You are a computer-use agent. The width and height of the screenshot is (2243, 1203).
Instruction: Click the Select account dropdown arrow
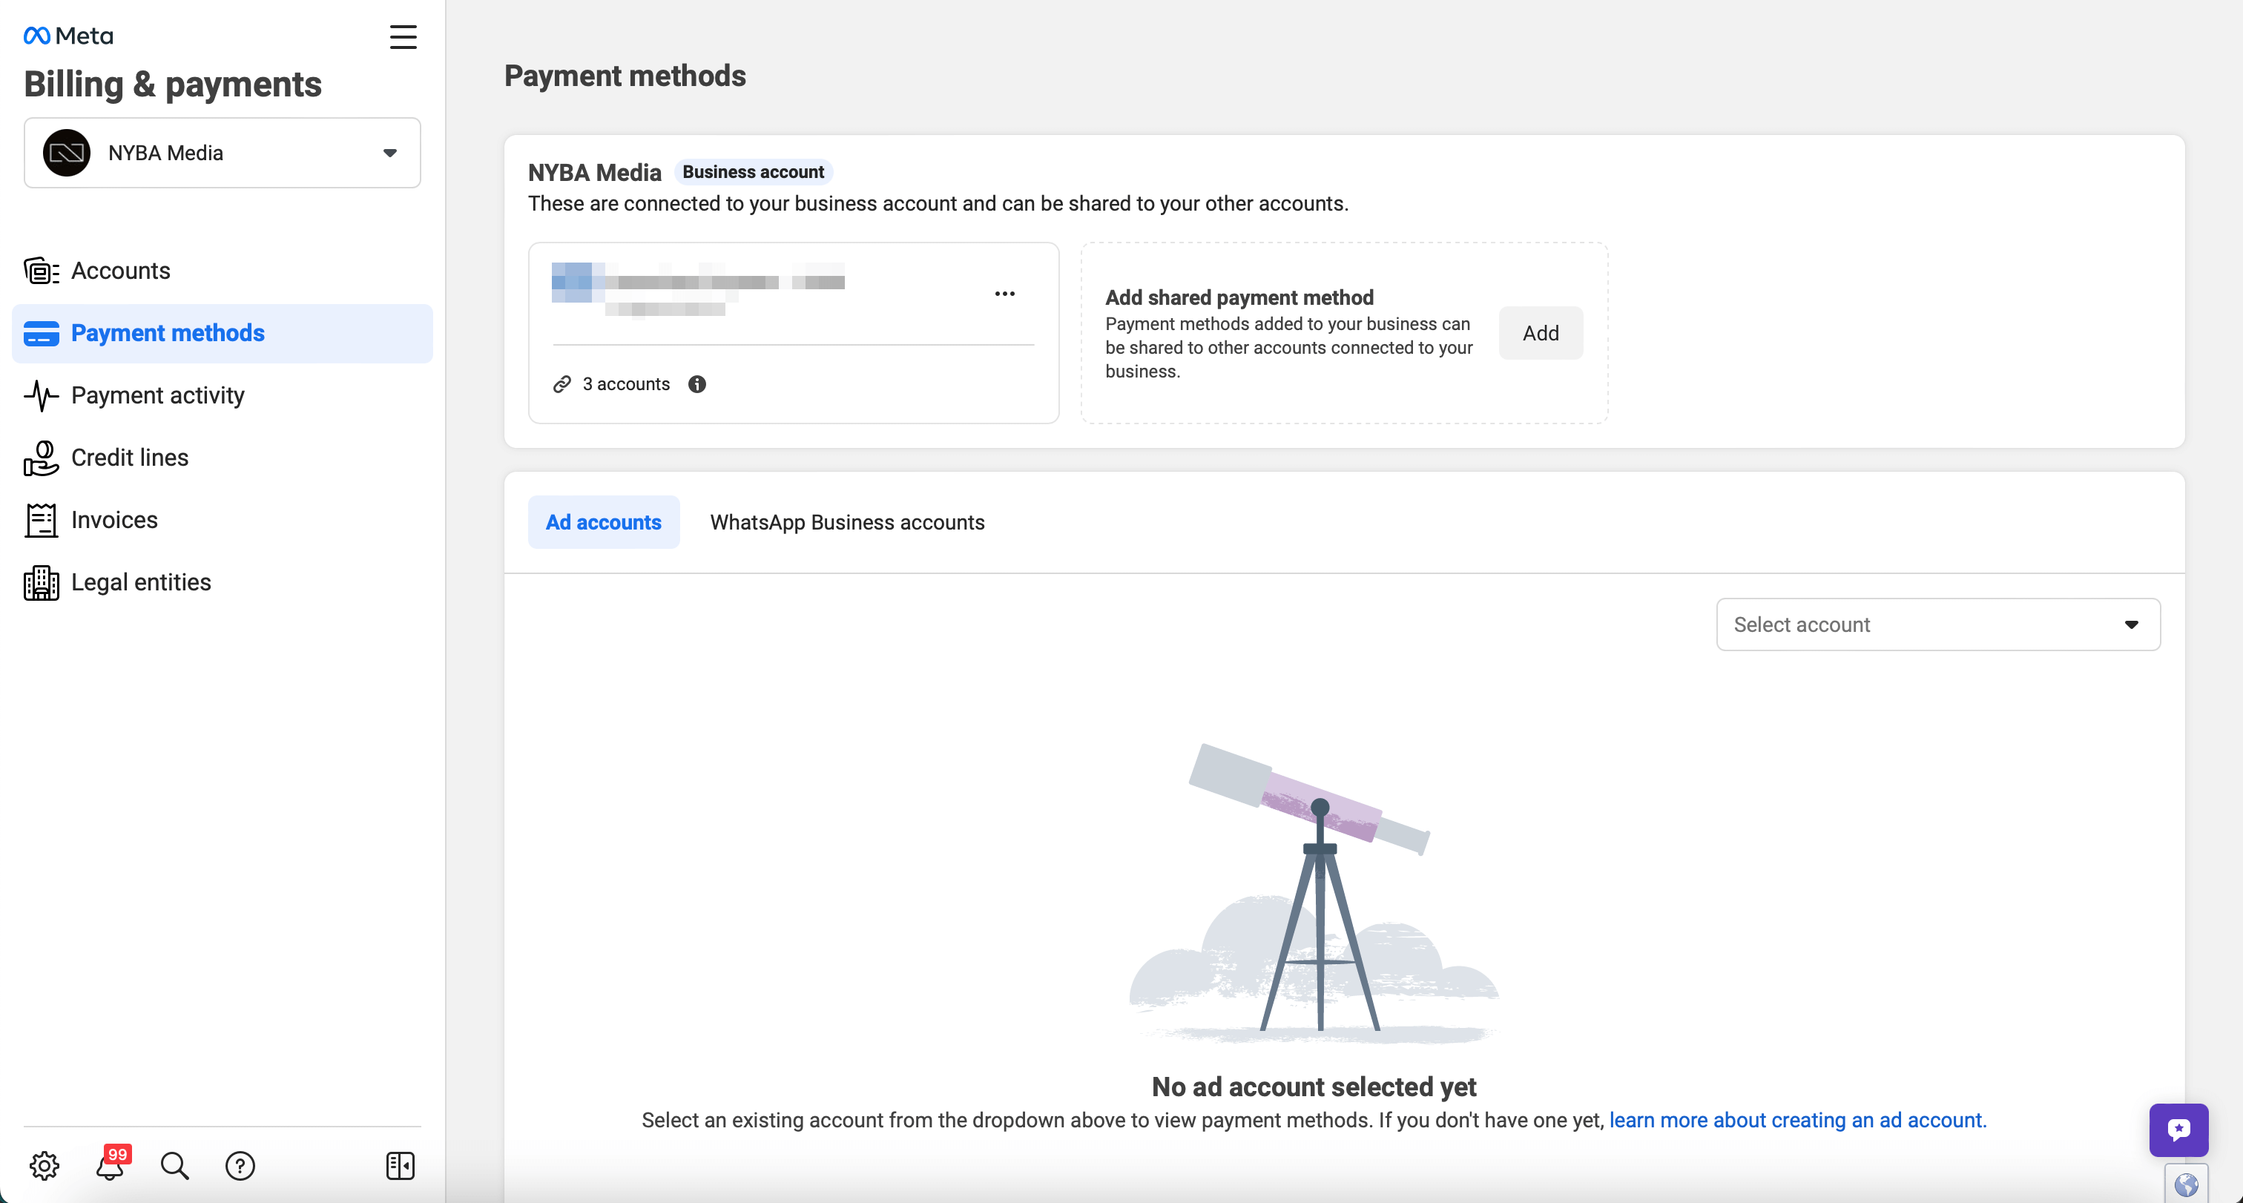2131,625
